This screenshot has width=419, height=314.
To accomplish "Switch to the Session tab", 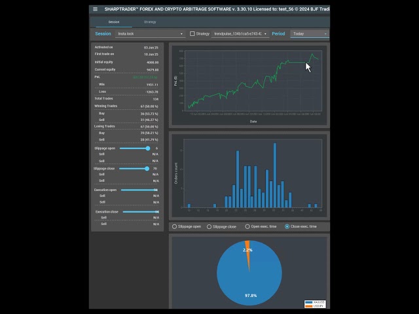I will [114, 22].
